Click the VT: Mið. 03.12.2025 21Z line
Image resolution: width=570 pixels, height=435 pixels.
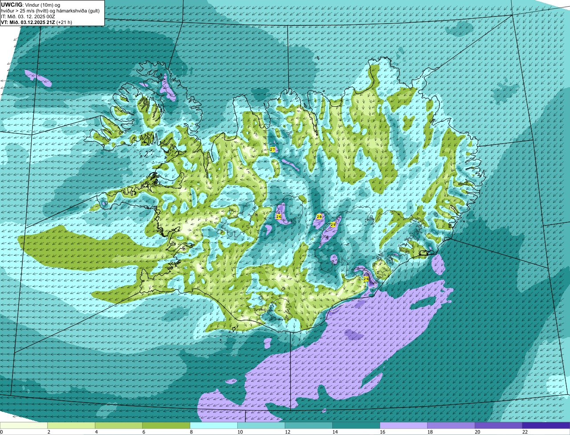37,22
